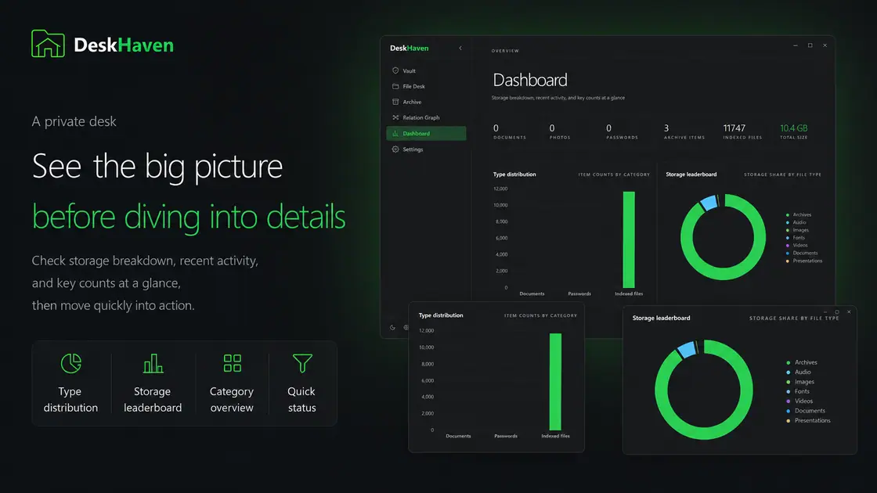Click the green '10.4 GB' total size value
877x493 pixels.
[x=794, y=128]
